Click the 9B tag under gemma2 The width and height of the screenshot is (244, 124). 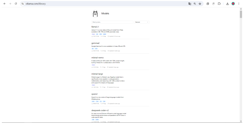[93, 49]
